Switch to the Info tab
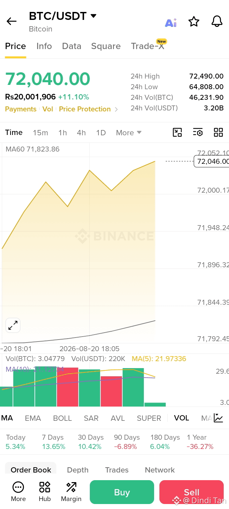229x509 pixels. coord(44,46)
